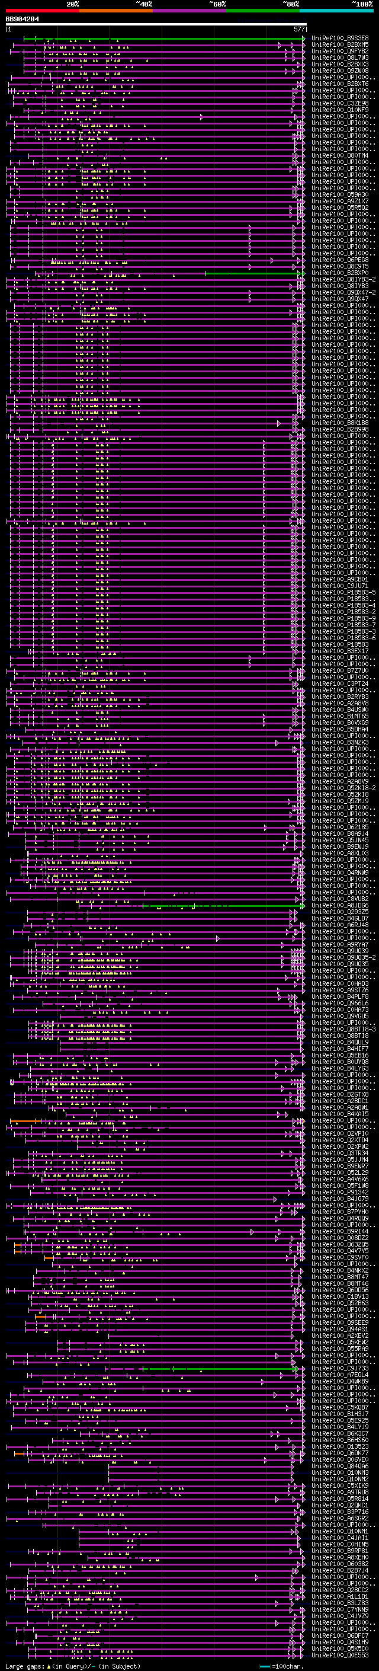
Task: Open hit UniRef100_Q9ZW08
Action: pyautogui.click(x=340, y=71)
